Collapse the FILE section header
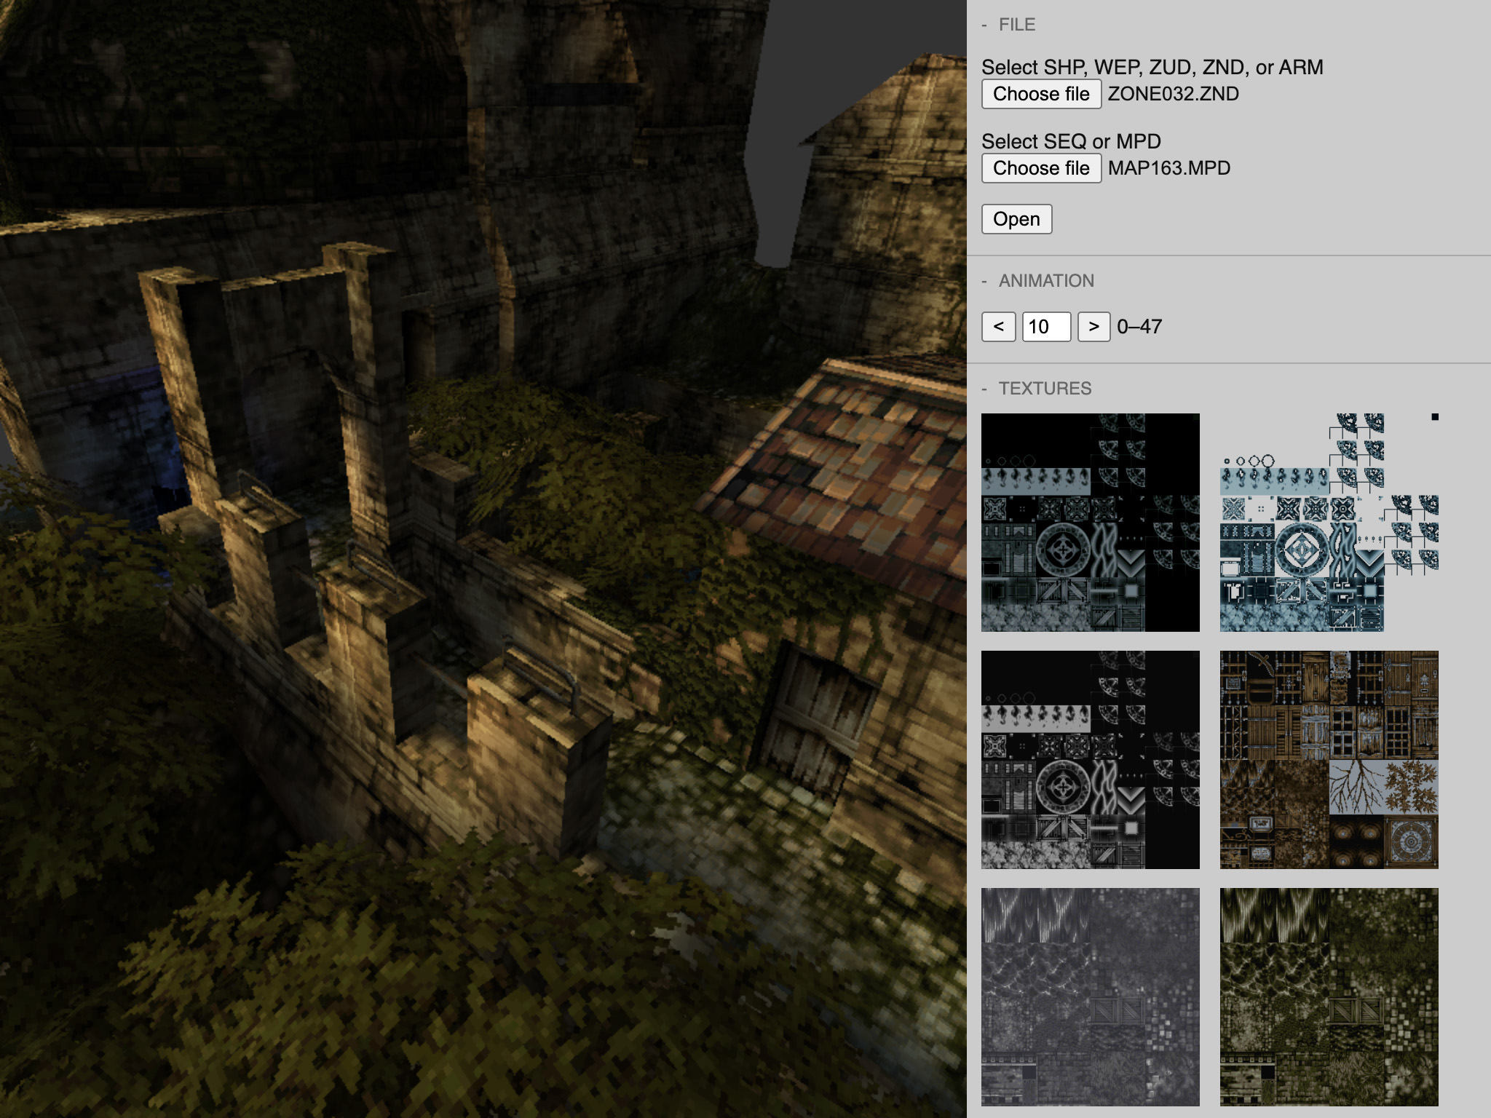 (x=1016, y=25)
